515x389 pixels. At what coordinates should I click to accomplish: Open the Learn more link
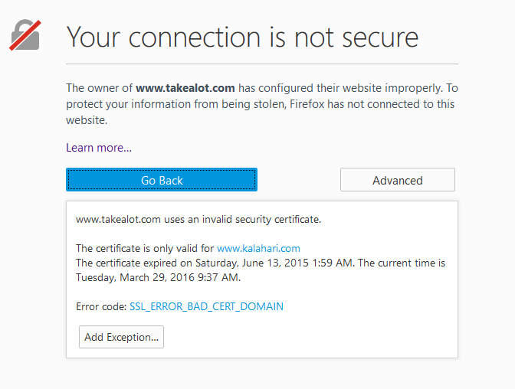(x=99, y=148)
